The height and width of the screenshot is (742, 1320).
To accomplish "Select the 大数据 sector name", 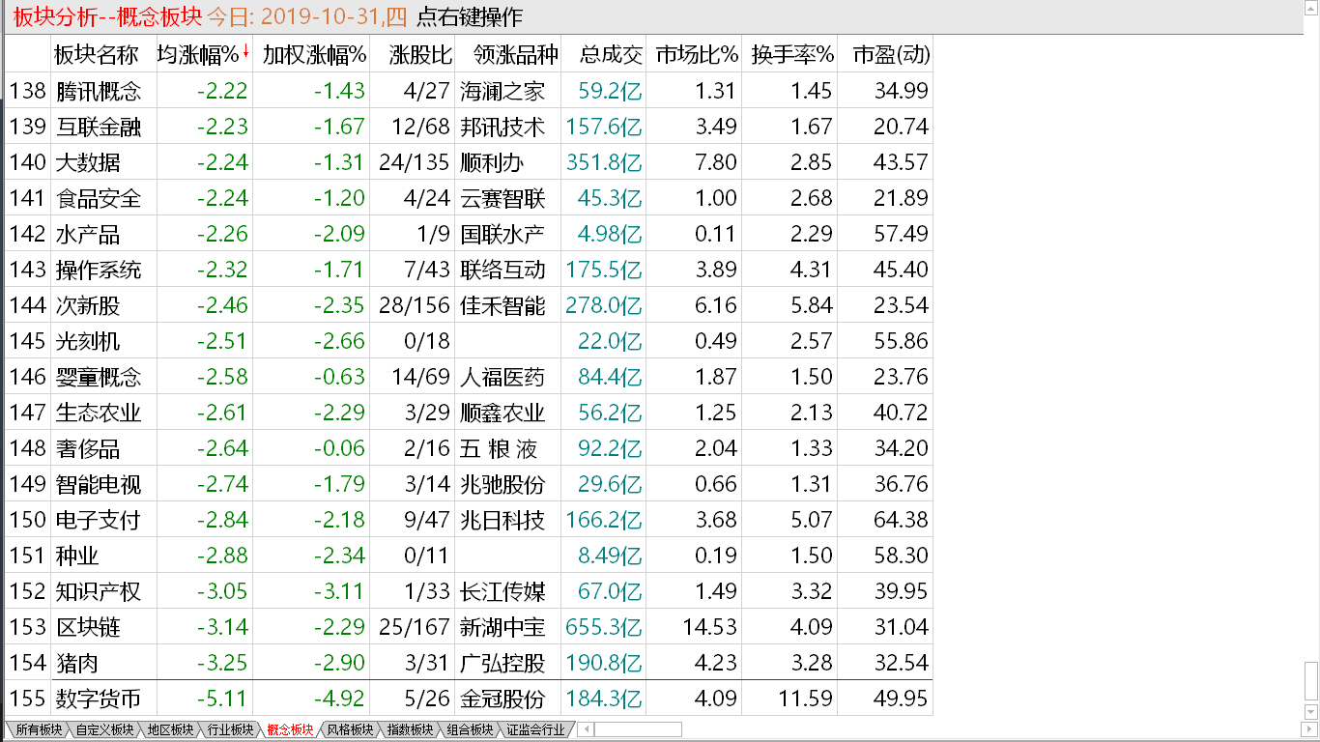I will [89, 162].
